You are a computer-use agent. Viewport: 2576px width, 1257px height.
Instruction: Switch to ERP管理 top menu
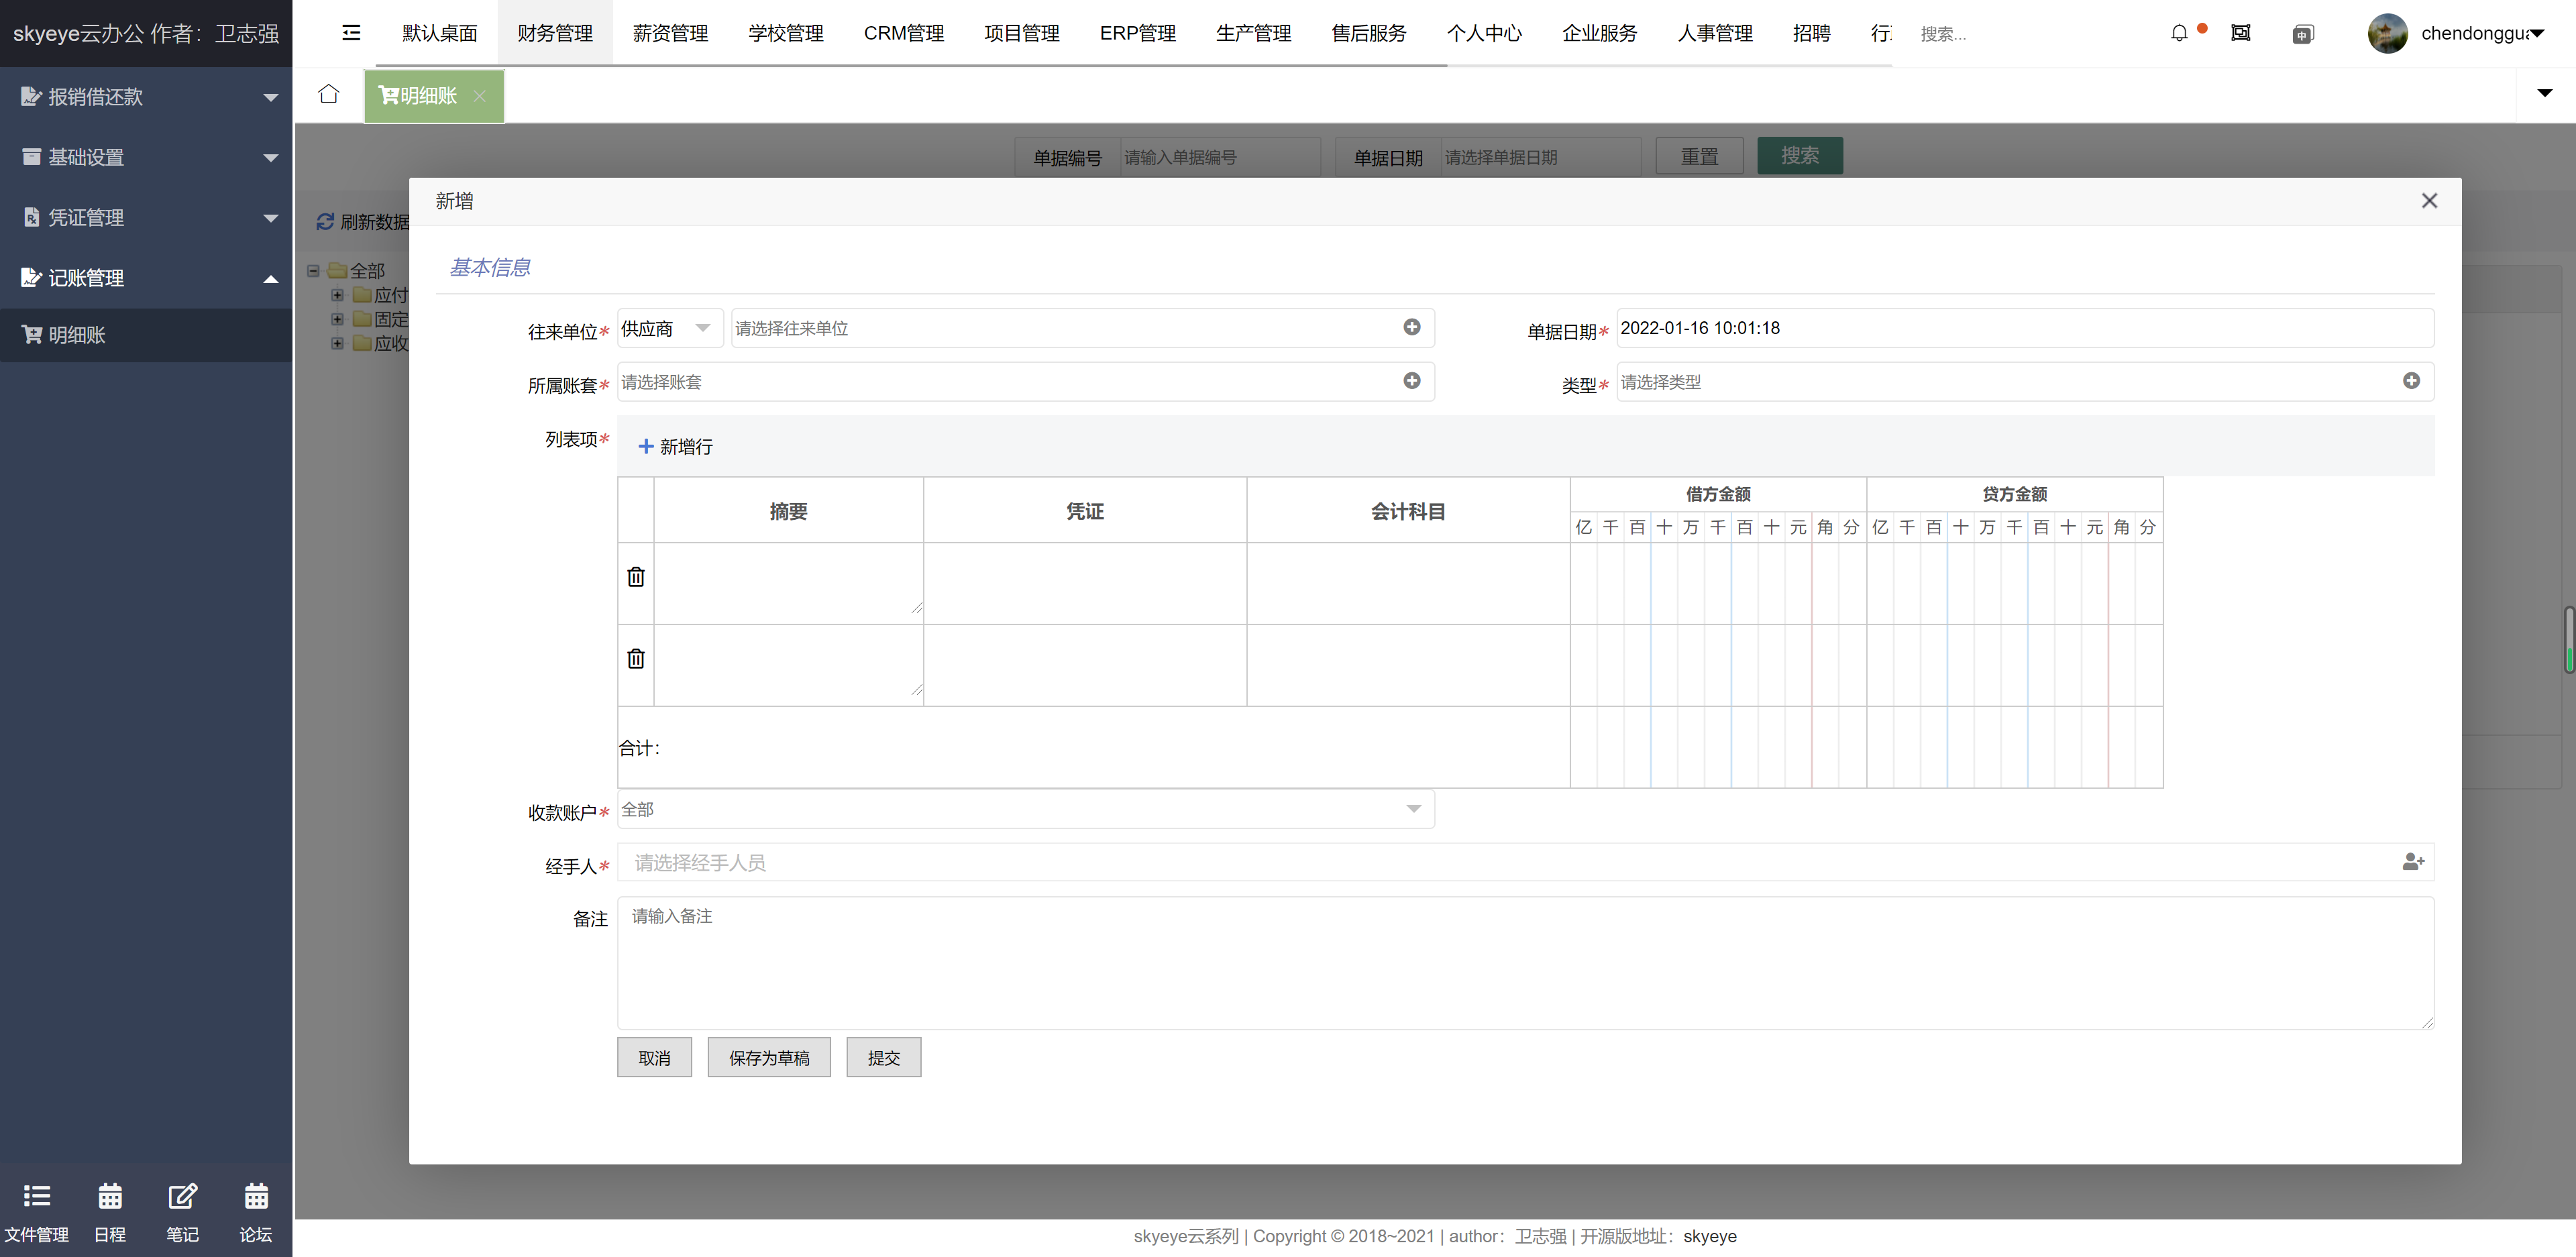pyautogui.click(x=1137, y=33)
